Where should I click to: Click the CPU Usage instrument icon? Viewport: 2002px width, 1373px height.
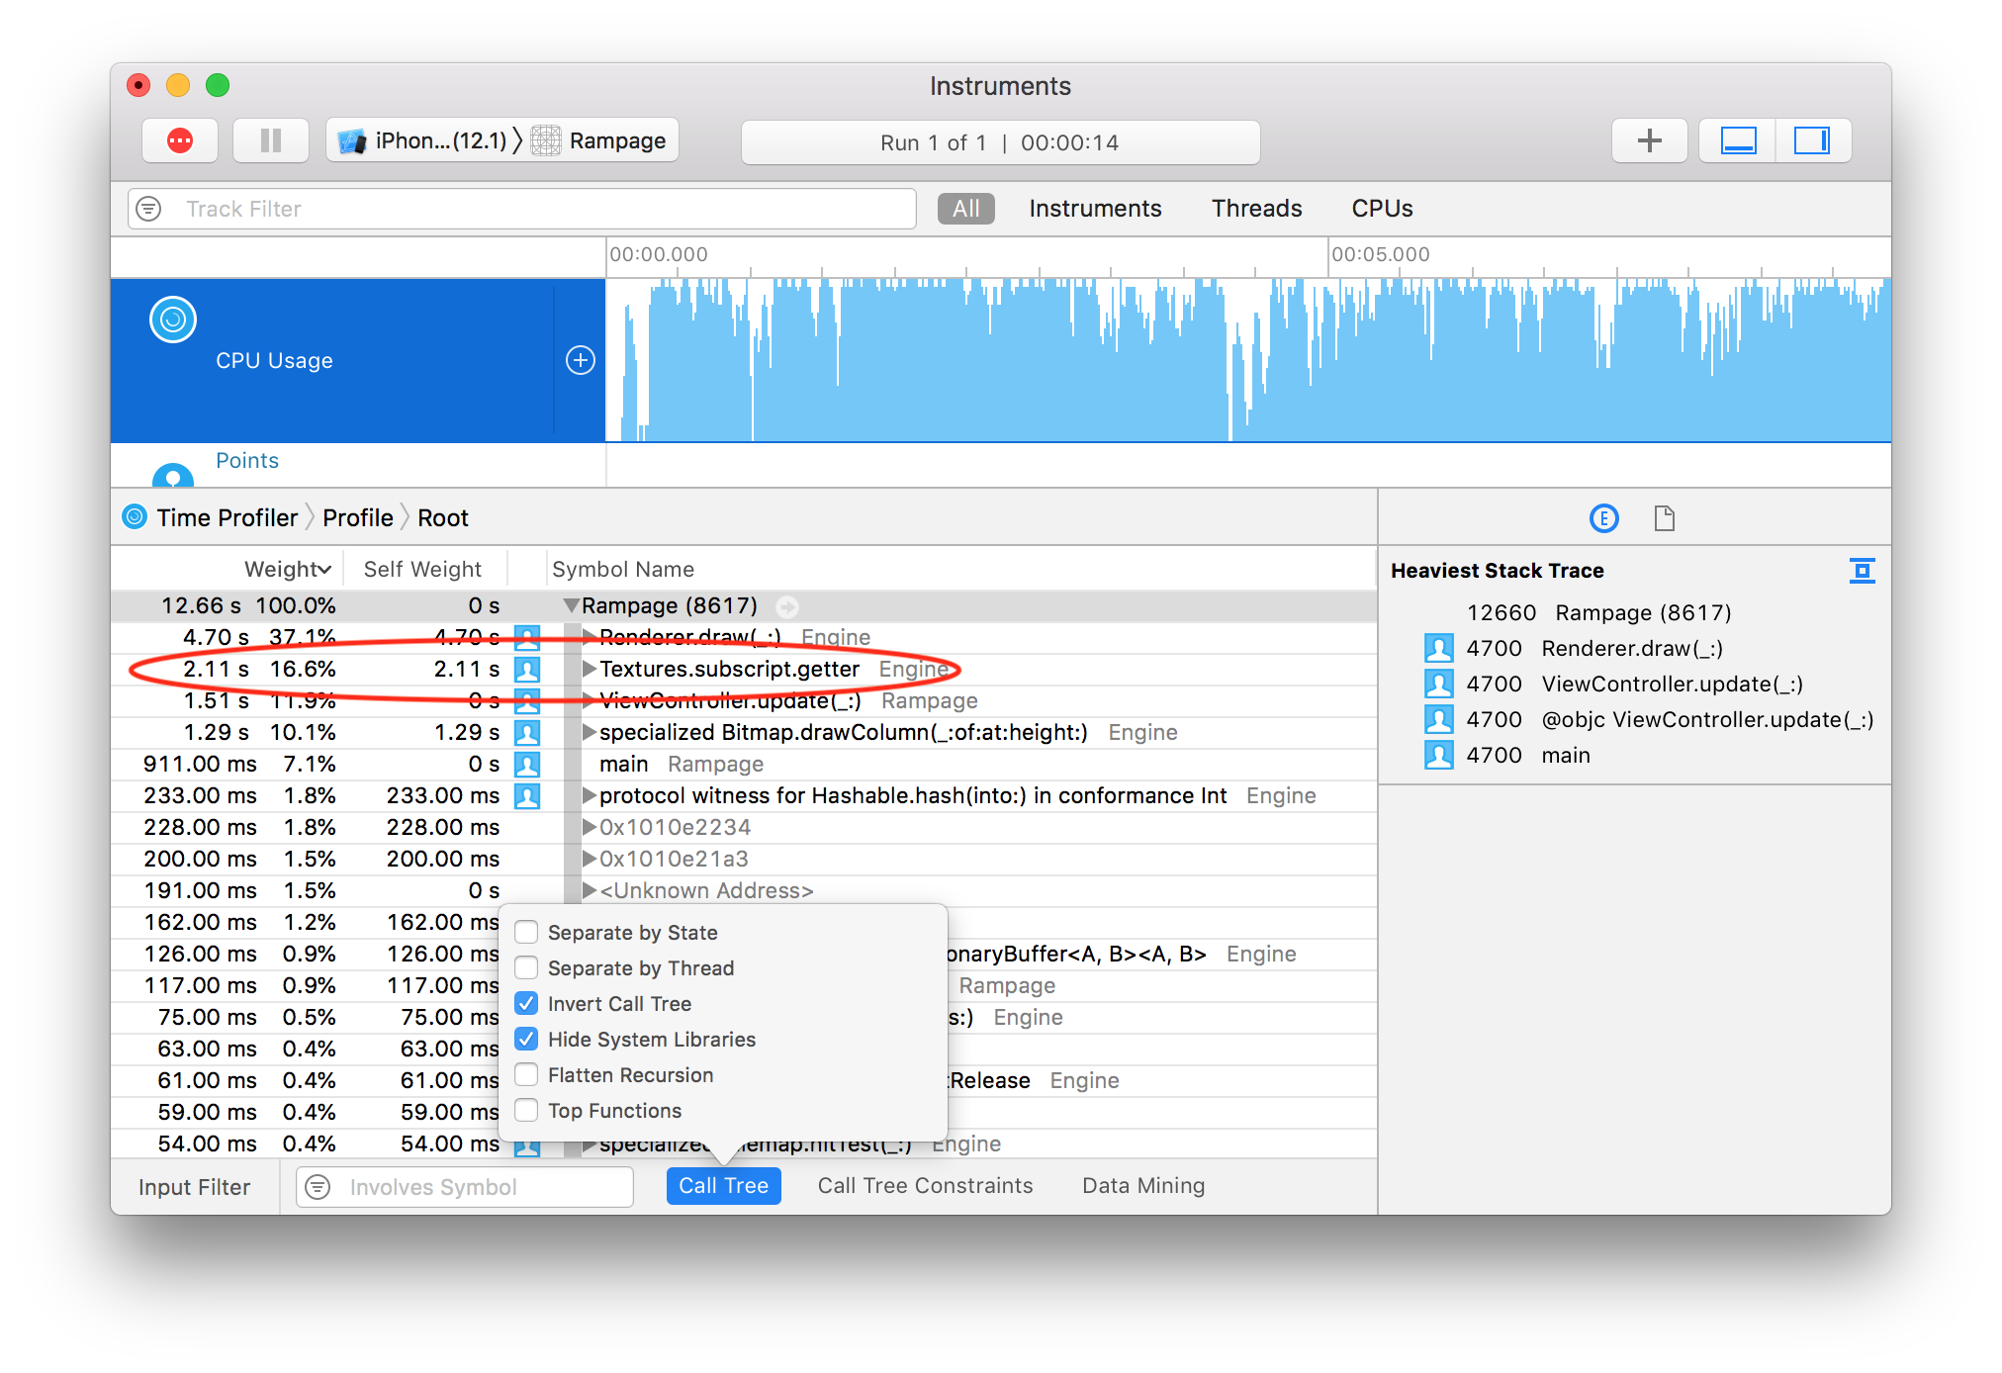[x=173, y=320]
